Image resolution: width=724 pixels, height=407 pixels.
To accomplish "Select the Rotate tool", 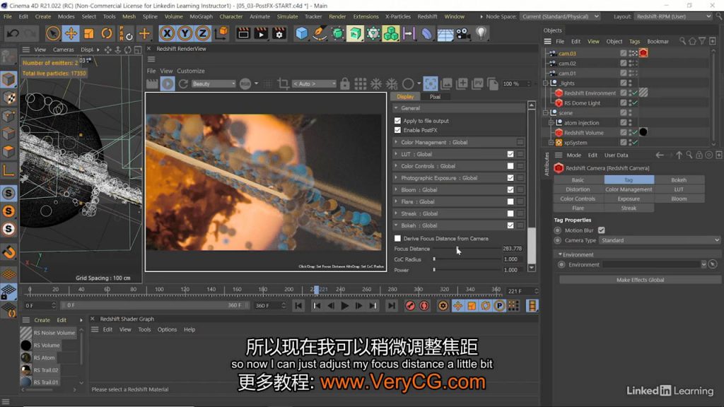I will [x=107, y=33].
